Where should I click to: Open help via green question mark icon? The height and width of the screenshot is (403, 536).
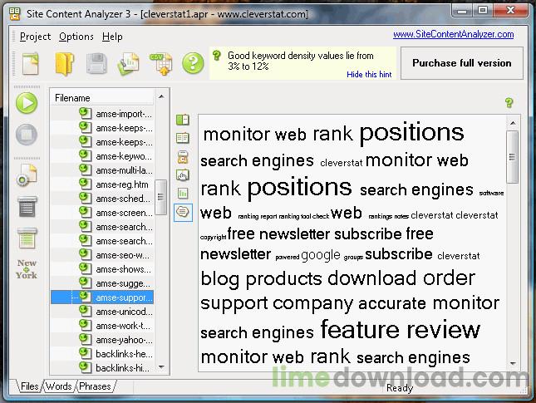point(193,63)
